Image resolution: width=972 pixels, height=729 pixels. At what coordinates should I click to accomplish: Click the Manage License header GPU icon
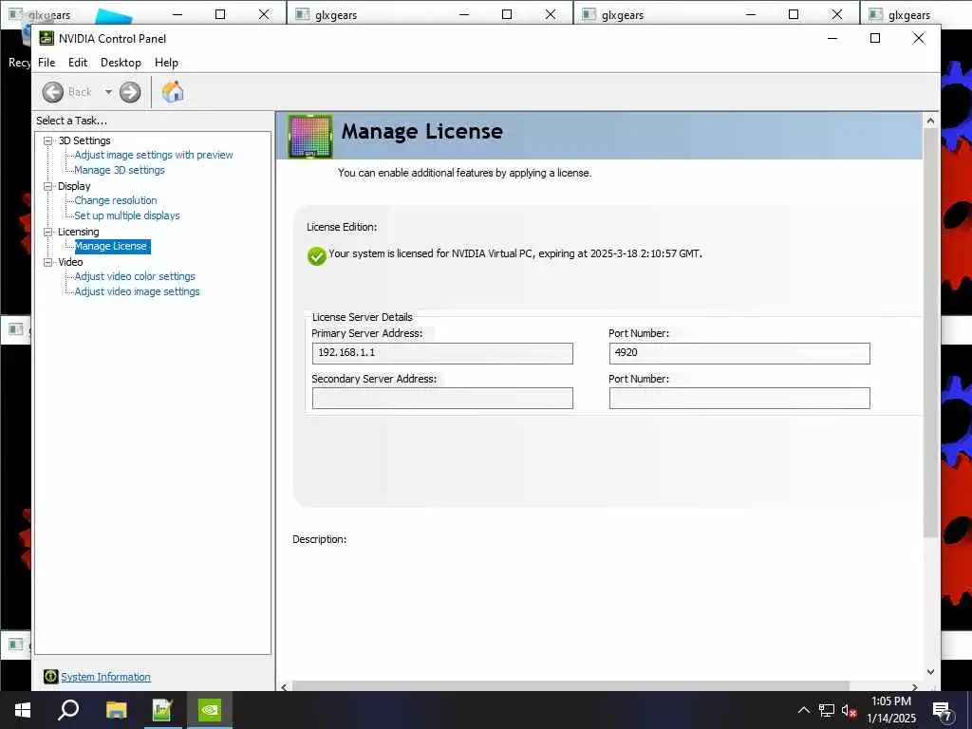[310, 137]
